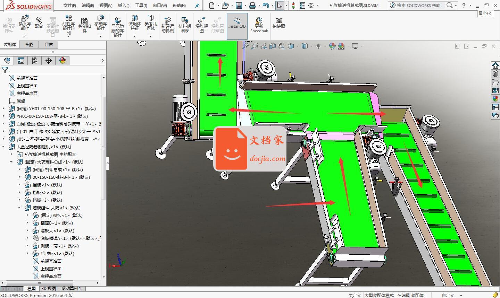
Task: Open 移动零部件 dropdown arrow
Action: [100, 36]
